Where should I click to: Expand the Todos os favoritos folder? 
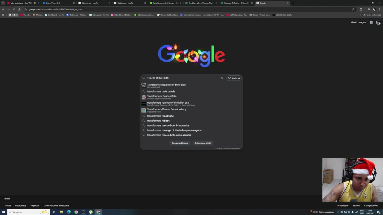click(372, 15)
